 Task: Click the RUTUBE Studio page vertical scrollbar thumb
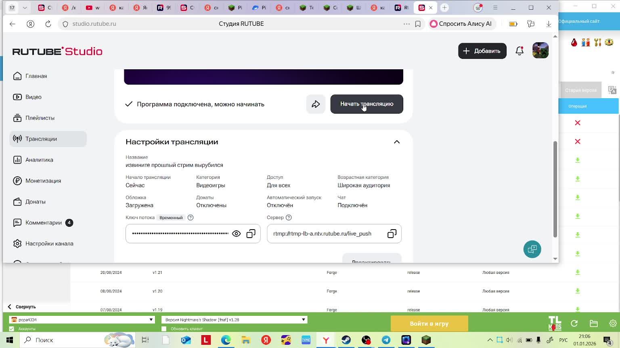click(555, 189)
